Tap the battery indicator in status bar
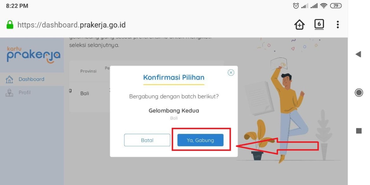 tap(336, 6)
